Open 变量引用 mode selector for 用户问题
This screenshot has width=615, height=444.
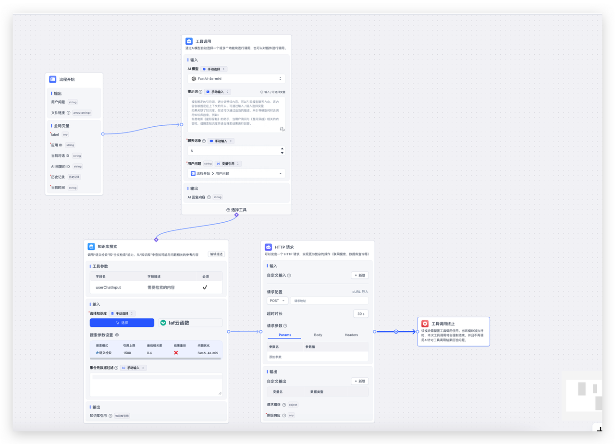pyautogui.click(x=228, y=164)
